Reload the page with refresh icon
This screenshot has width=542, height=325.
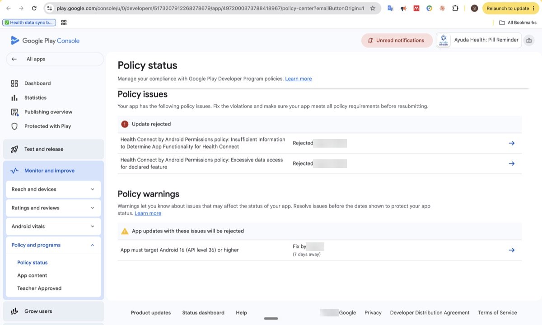pos(34,8)
